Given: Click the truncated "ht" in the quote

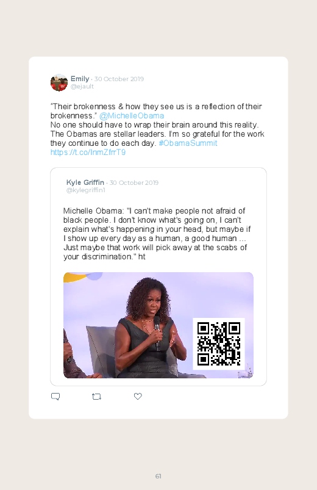Looking at the screenshot, I should 142,256.
